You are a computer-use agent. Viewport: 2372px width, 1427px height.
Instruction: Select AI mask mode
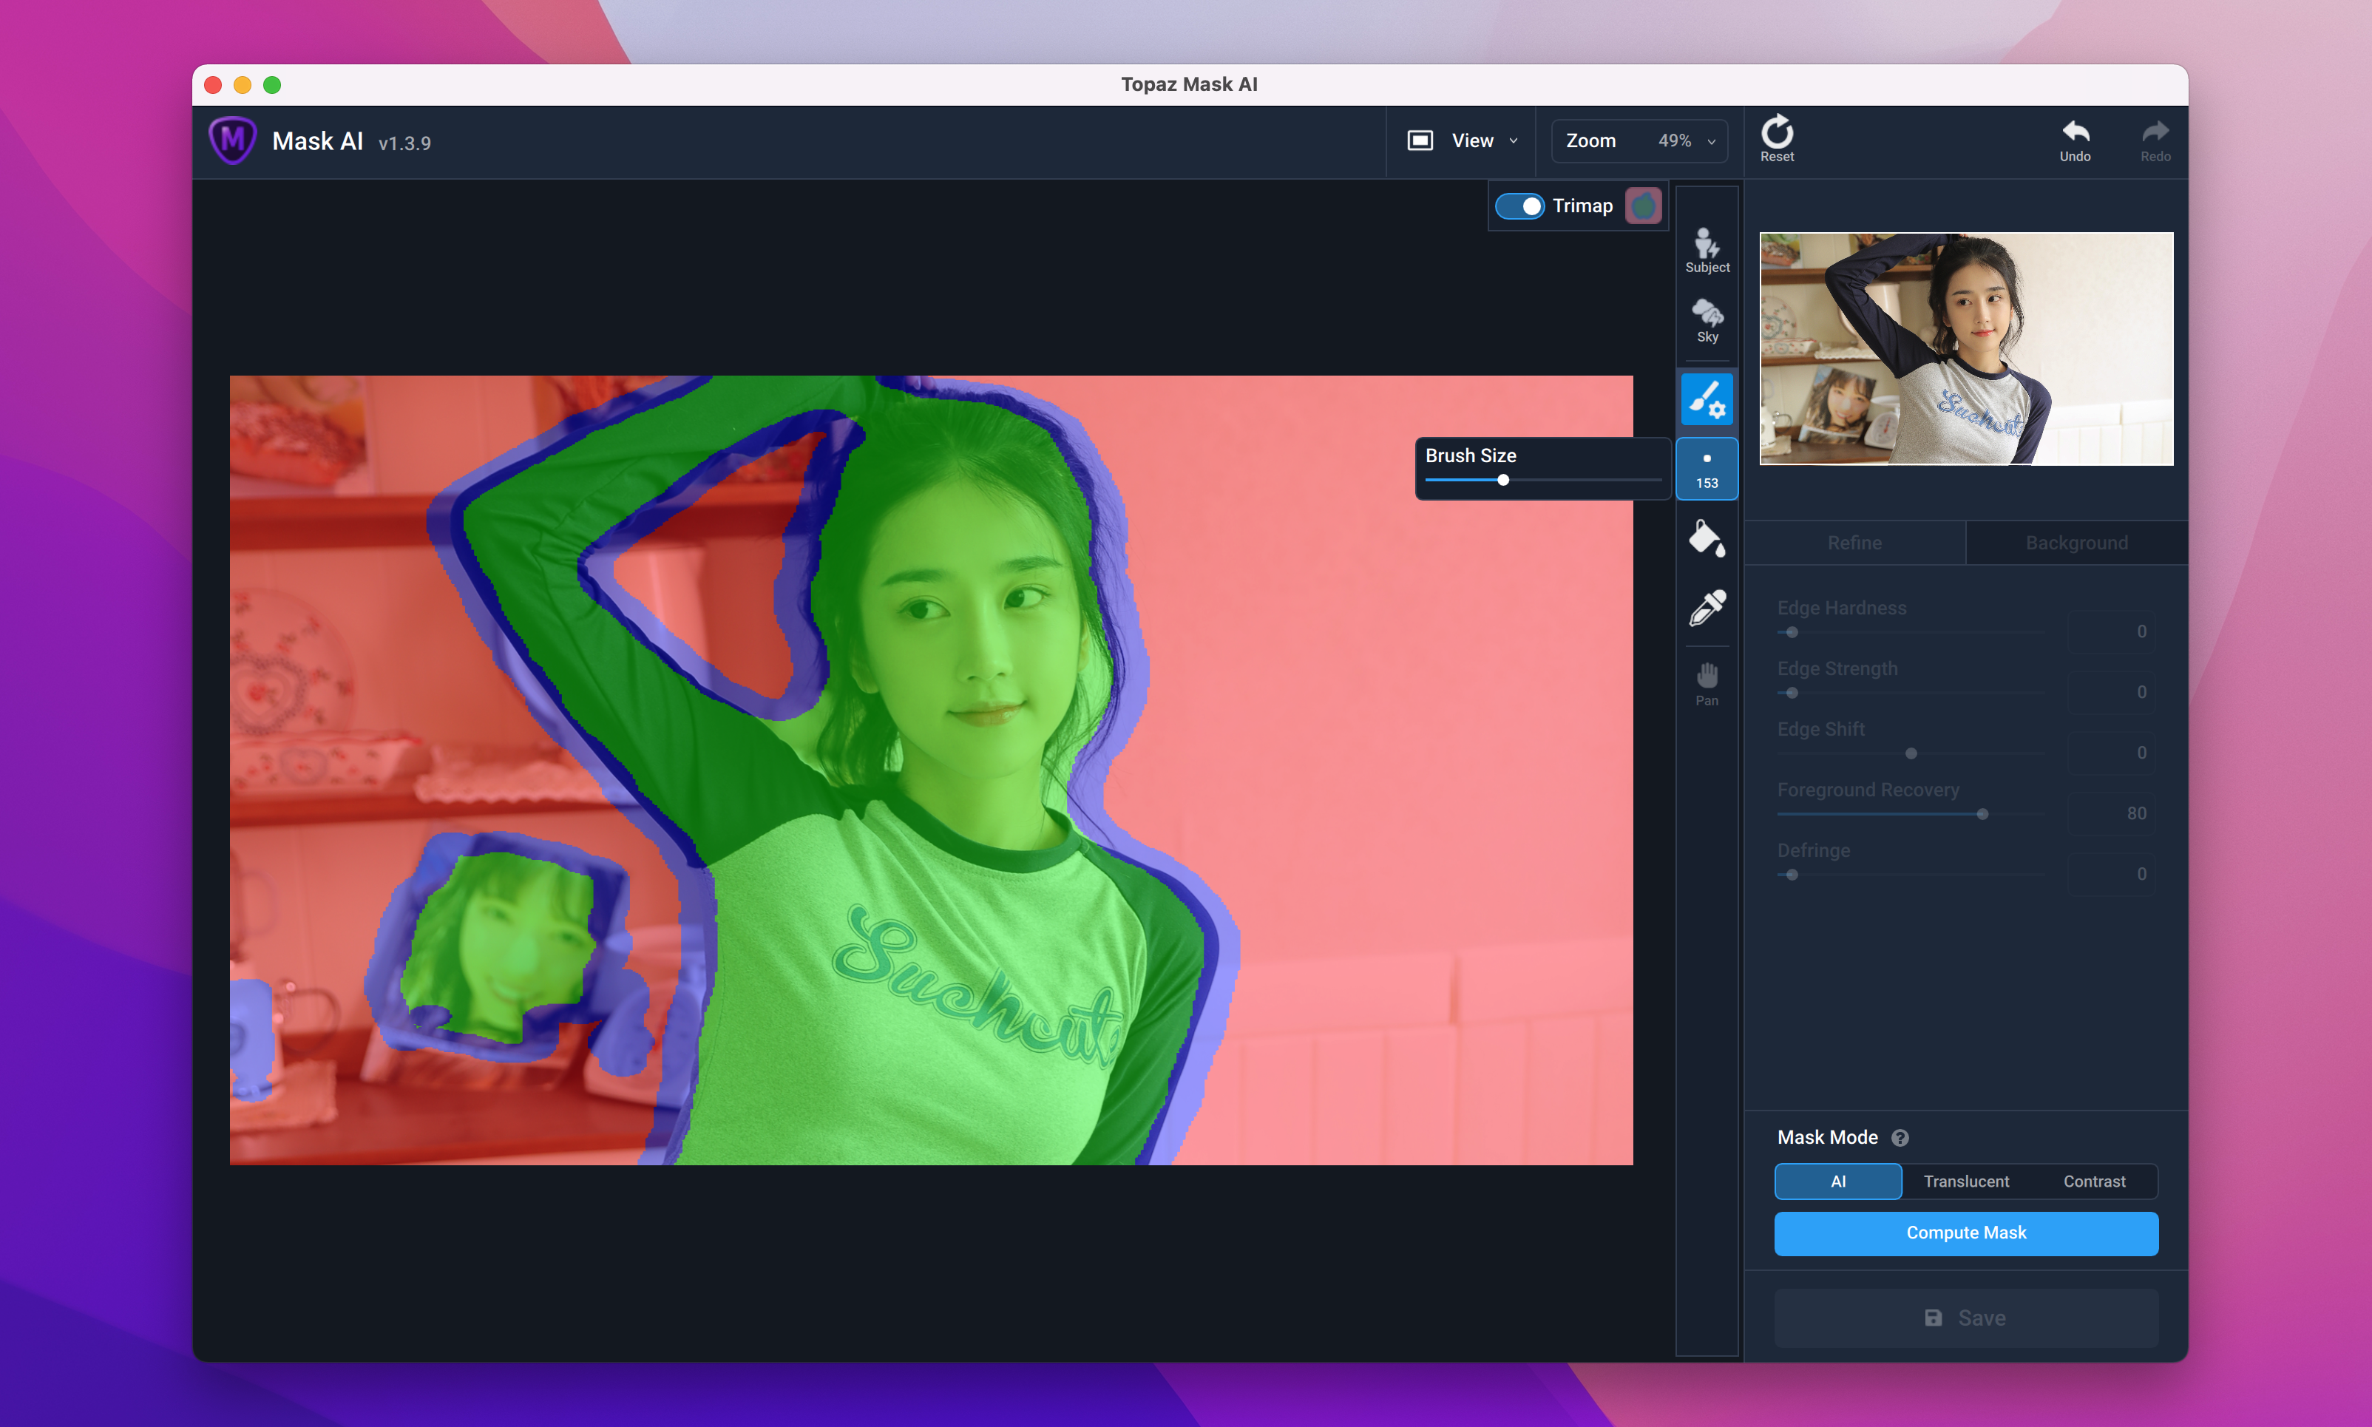pos(1837,1181)
